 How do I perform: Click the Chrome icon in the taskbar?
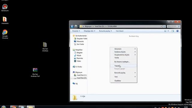tap(14, 107)
